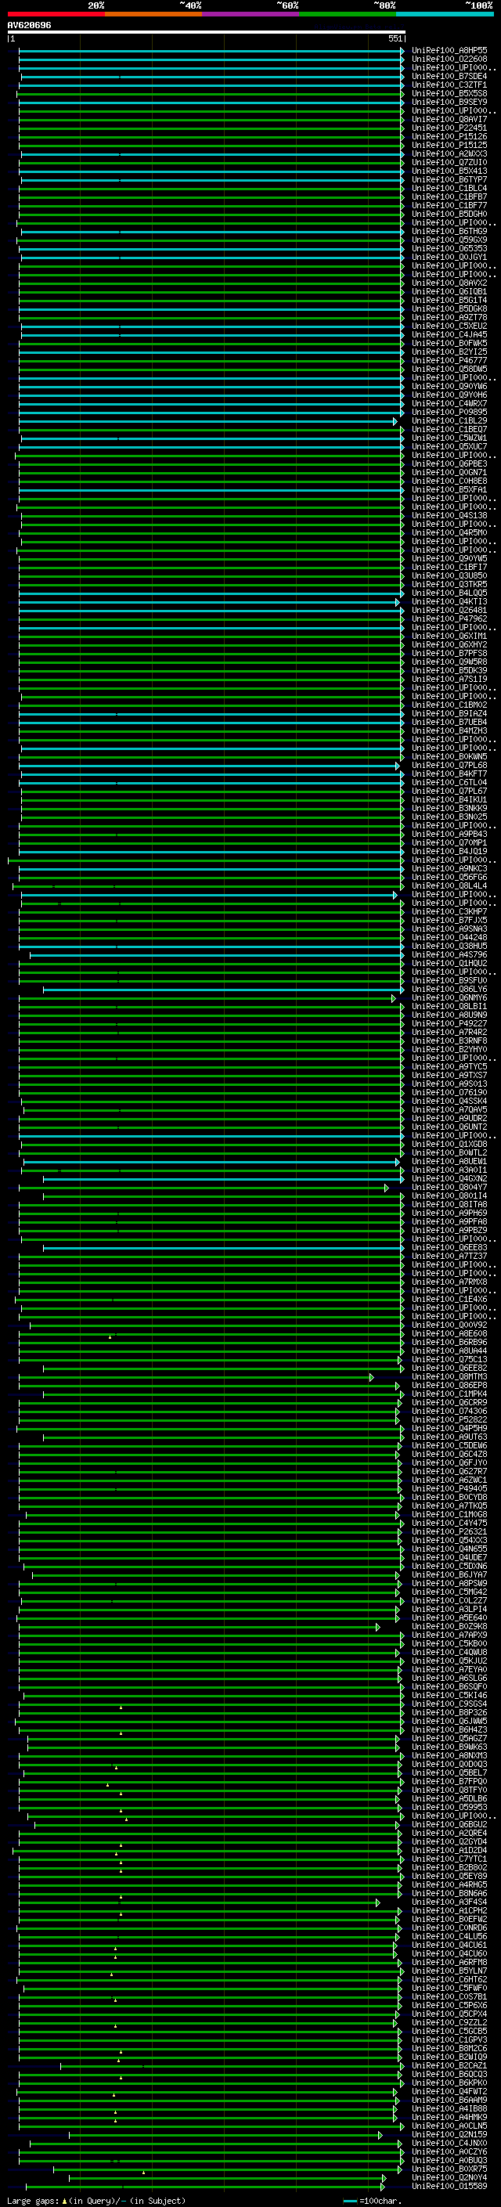Image resolution: width=501 pixels, height=2207 pixels.
Task: Click the yellow large gaps legend triangle
Action: pos(64,2201)
